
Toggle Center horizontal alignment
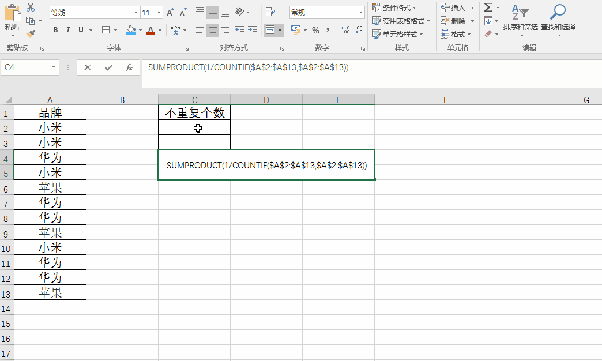click(x=213, y=29)
